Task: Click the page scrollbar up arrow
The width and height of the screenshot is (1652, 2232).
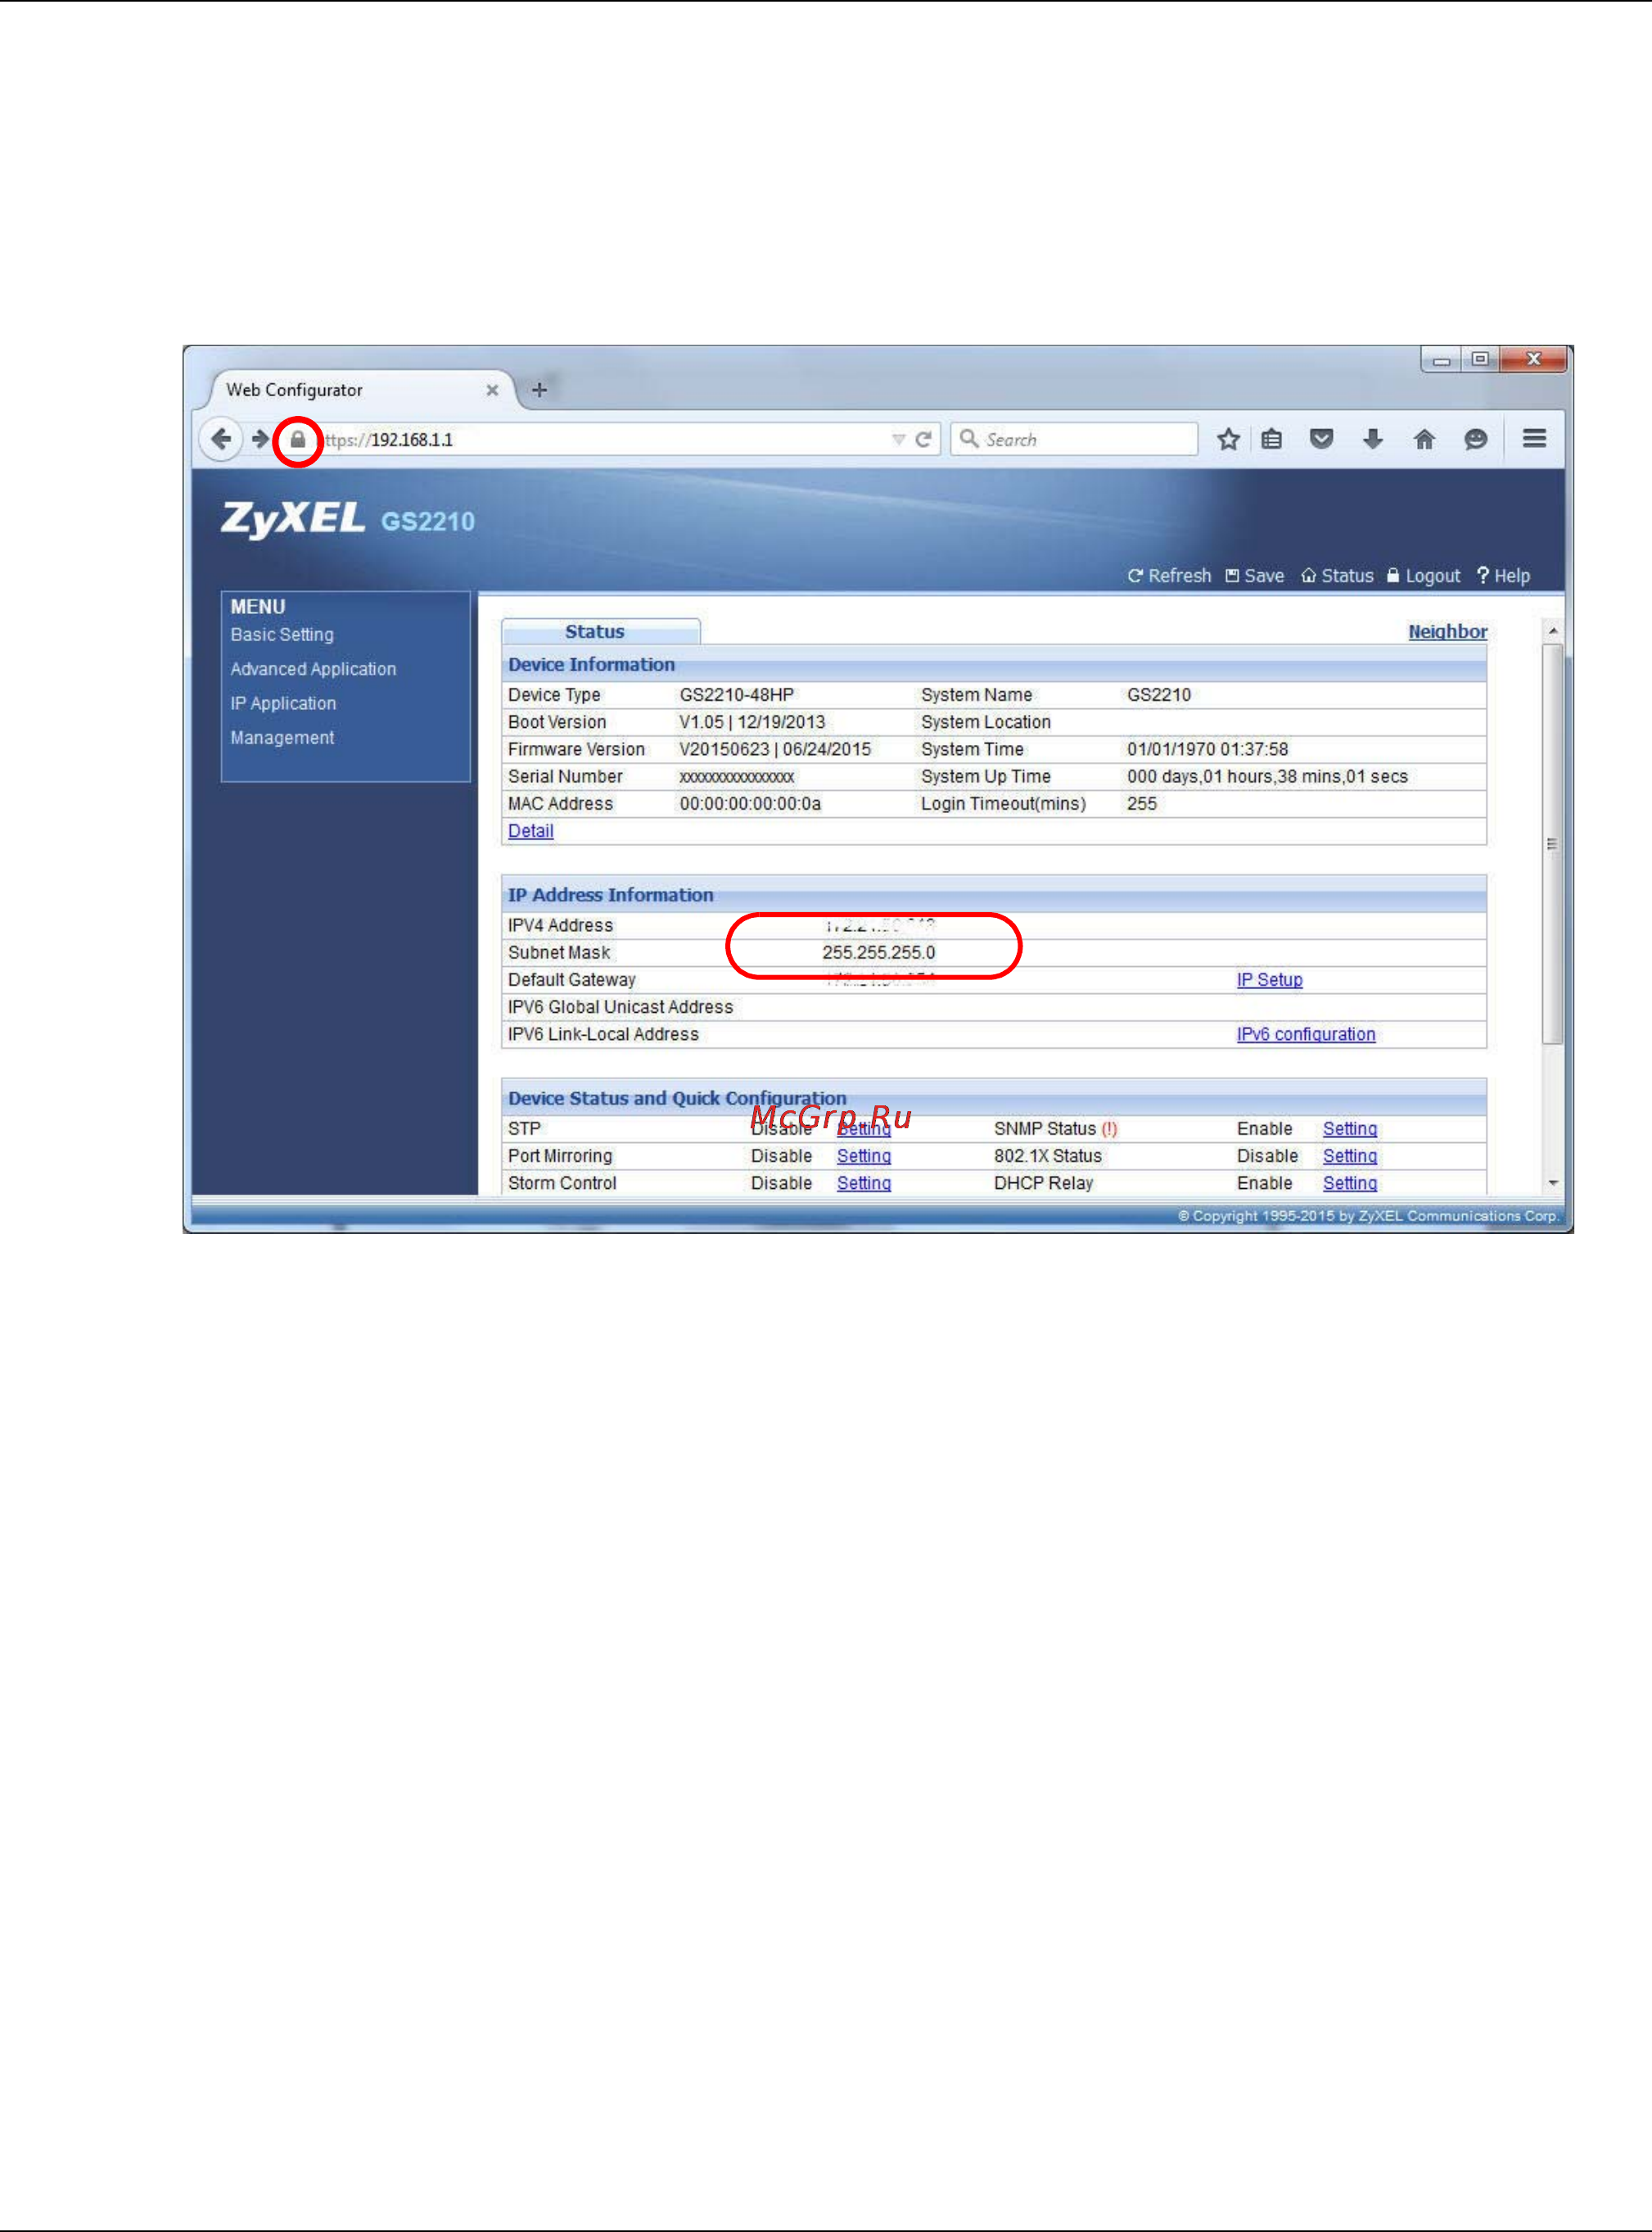Action: tap(1552, 631)
